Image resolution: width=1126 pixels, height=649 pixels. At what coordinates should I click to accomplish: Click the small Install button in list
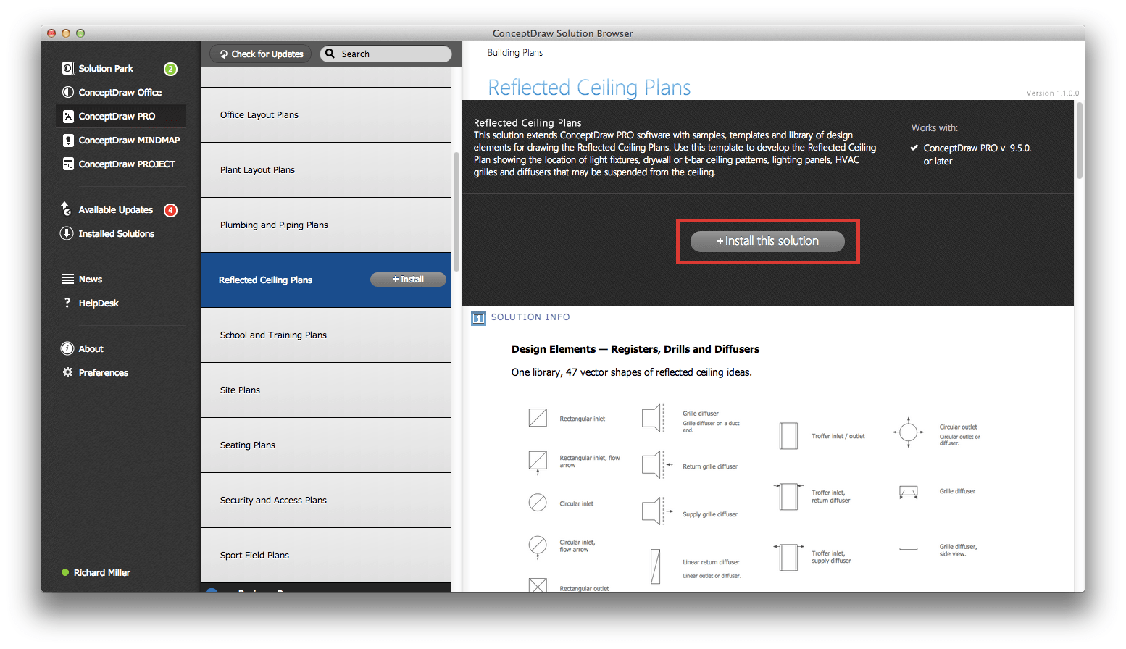[x=408, y=280]
